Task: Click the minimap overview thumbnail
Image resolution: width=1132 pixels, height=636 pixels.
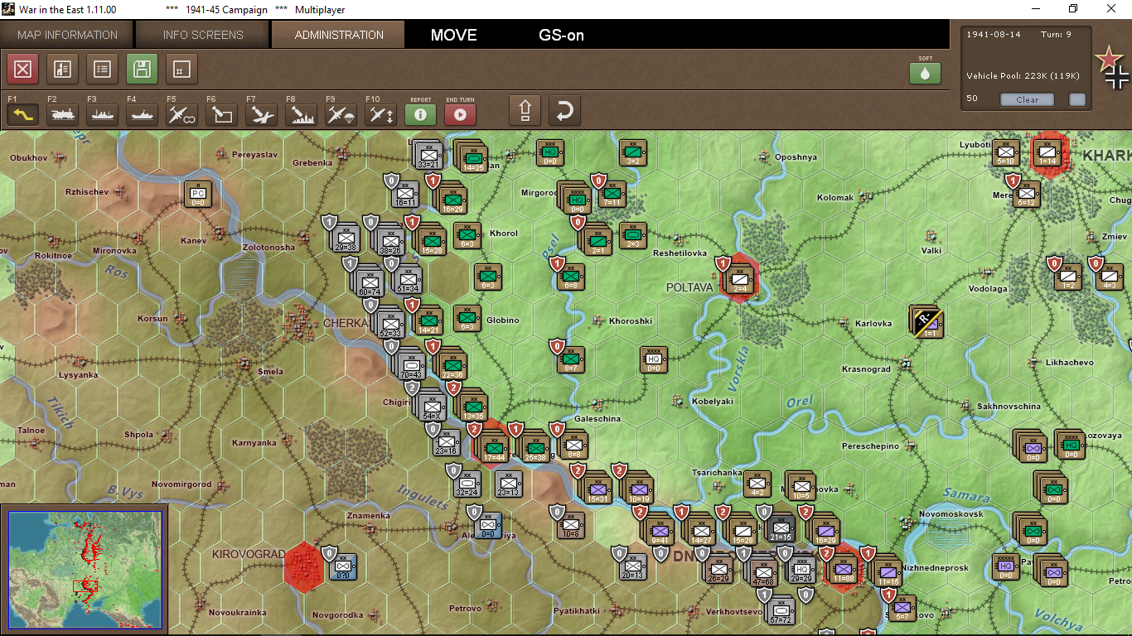Action: 84,570
